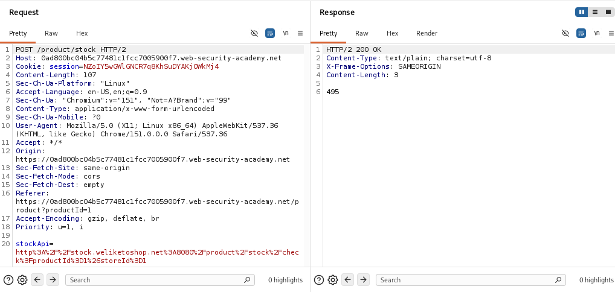Click the 'Sec-Ch-Ua-Mobile: ?0' line
This screenshot has width=615, height=292.
coord(58,117)
